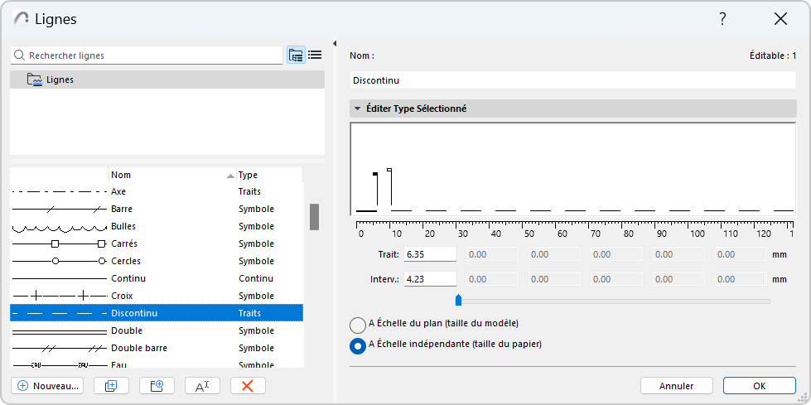Click the Nom field containing Discontinu

(x=573, y=80)
